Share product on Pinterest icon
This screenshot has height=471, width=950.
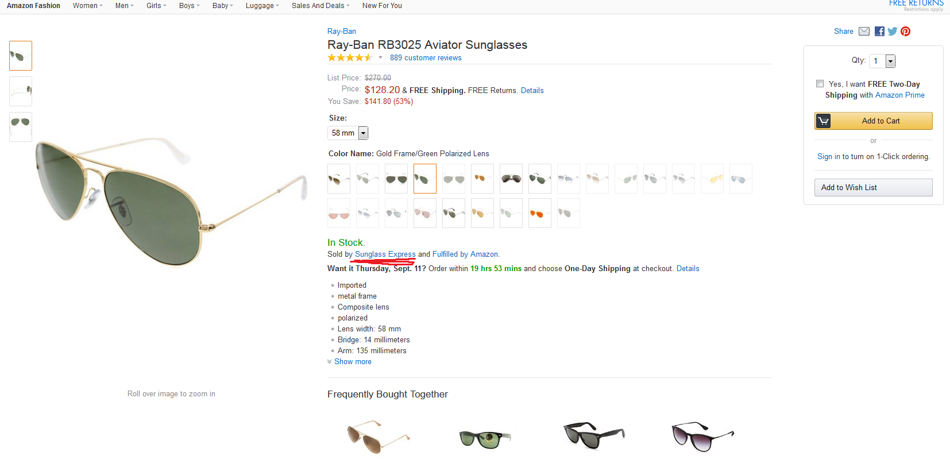click(x=905, y=31)
